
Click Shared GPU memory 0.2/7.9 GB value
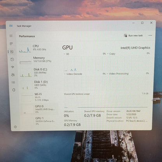(92, 115)
